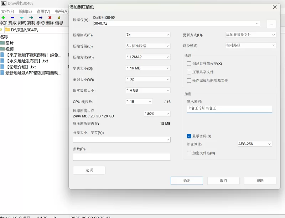Select the 【永久地址发布页】.txt file icon
285x218 pixels.
[2, 61]
